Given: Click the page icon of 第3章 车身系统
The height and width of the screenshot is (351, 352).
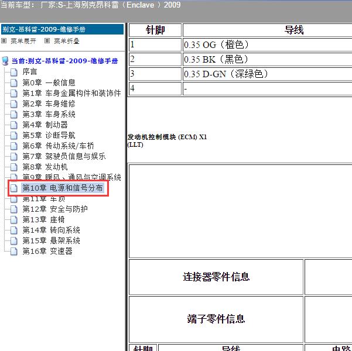Looking at the screenshot, I should point(14,115).
